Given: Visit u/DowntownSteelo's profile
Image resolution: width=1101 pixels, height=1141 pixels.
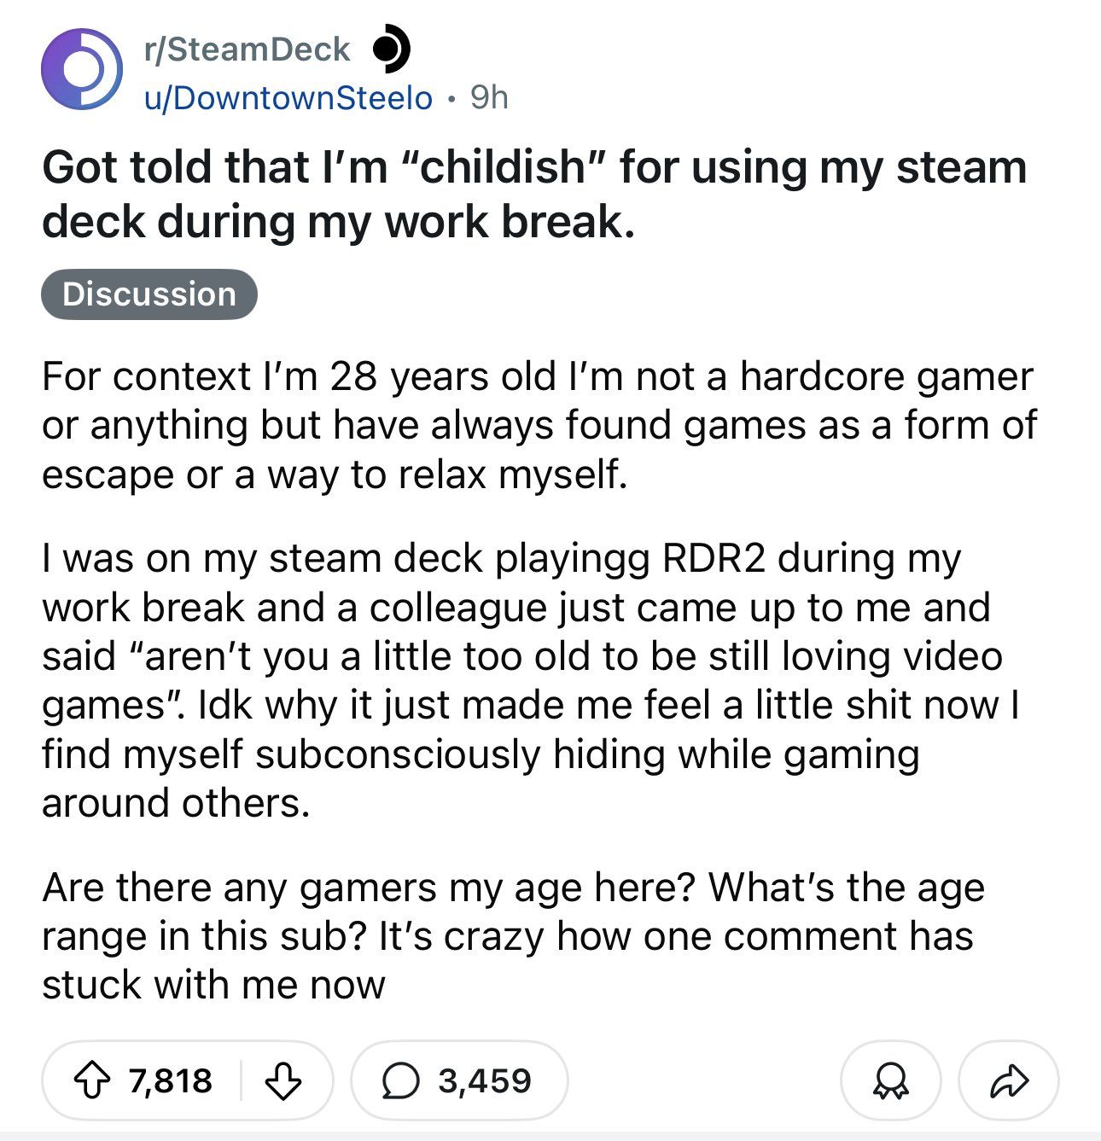Looking at the screenshot, I should click(x=288, y=98).
